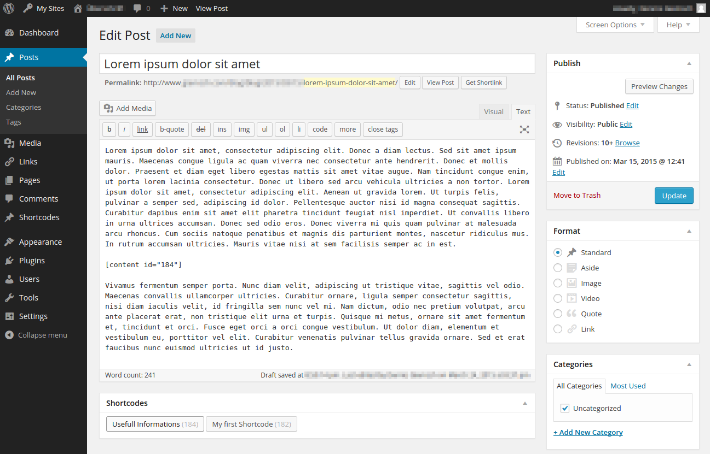
Task: Click the New plus icon
Action: tap(164, 9)
